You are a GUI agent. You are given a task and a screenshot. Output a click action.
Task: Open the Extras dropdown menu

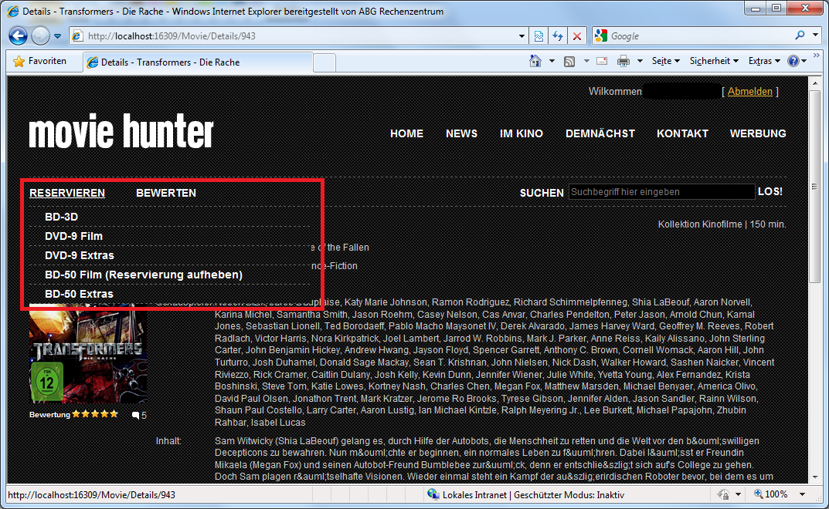click(763, 61)
